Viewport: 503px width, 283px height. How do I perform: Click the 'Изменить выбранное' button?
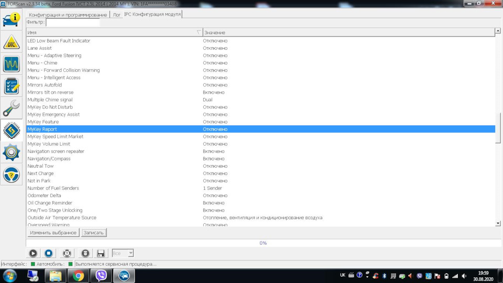[x=53, y=233]
